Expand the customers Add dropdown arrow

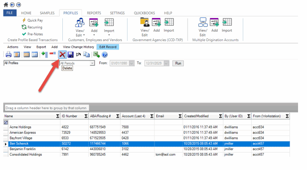(x=94, y=35)
